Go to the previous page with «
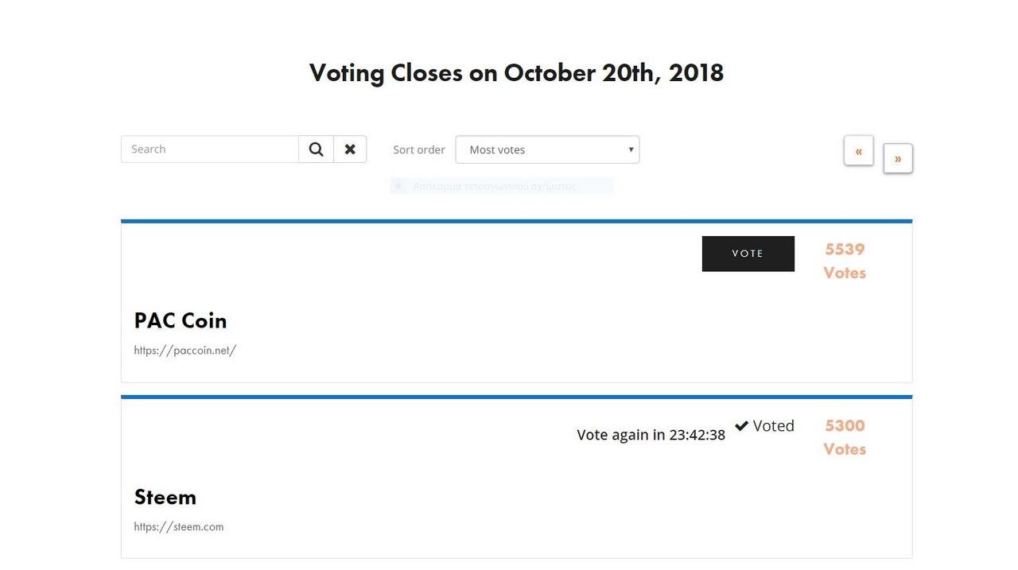 pos(858,150)
